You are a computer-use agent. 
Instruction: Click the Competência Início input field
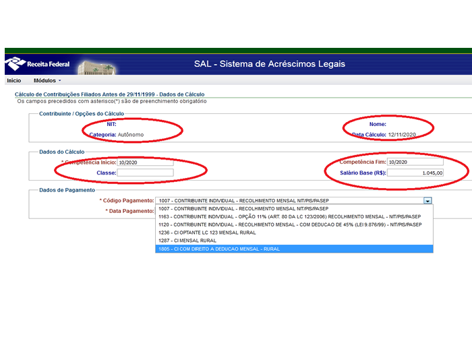pyautogui.click(x=145, y=162)
